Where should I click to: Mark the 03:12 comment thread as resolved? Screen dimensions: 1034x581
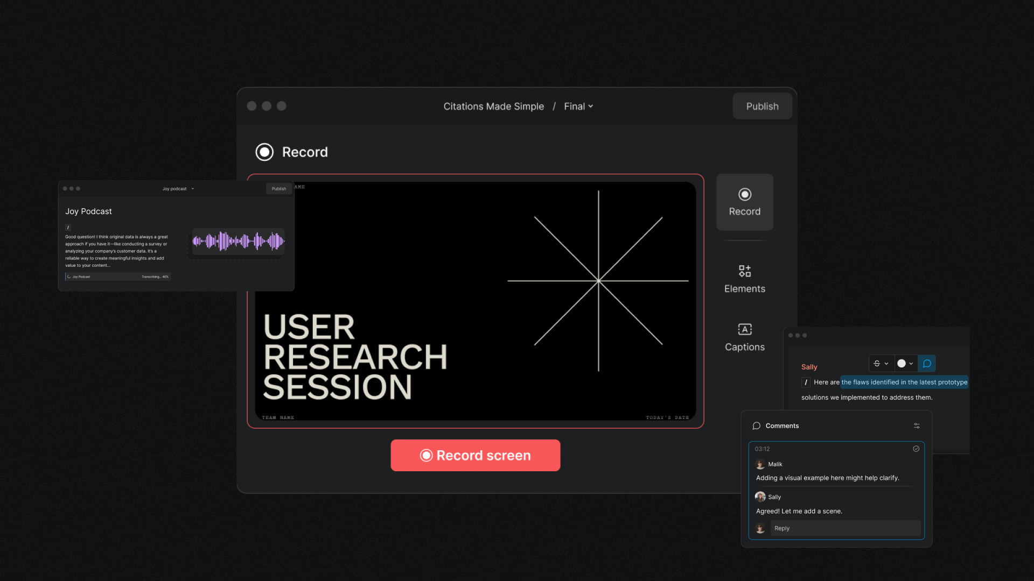click(x=916, y=449)
